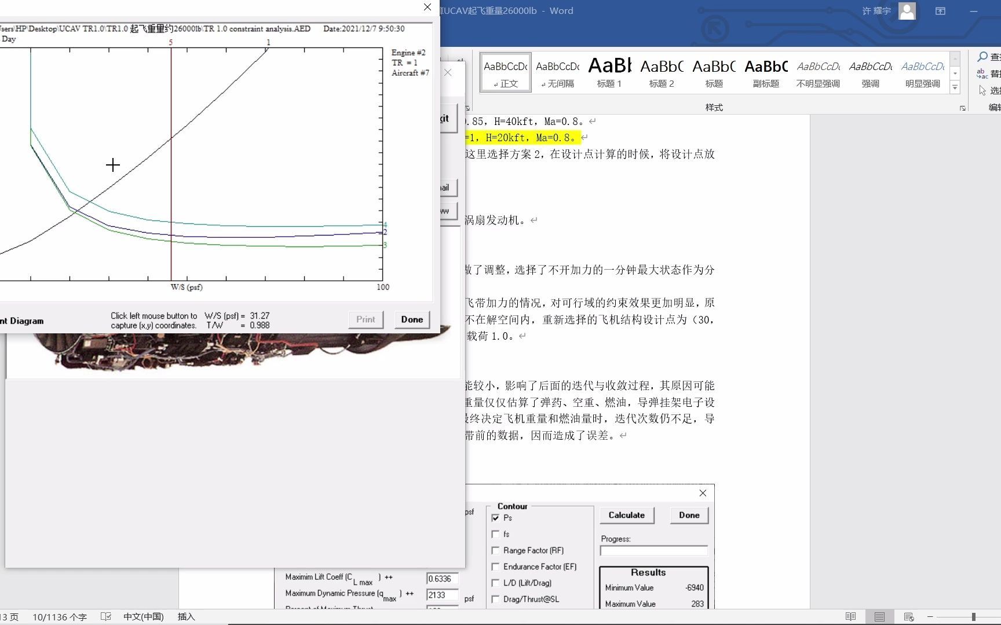
Task: Click the user account avatar picture
Action: click(907, 11)
